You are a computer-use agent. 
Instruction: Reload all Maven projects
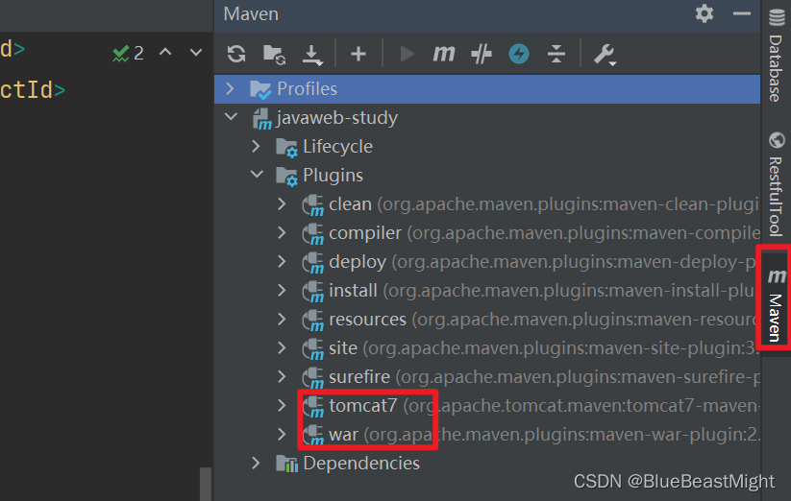coord(236,54)
